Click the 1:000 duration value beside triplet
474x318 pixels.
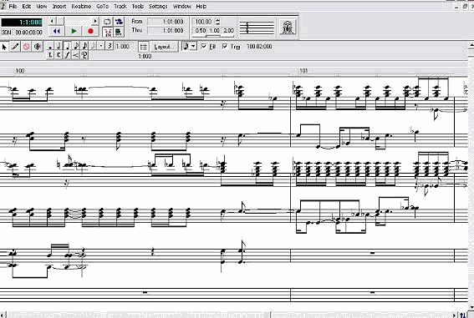pyautogui.click(x=122, y=46)
